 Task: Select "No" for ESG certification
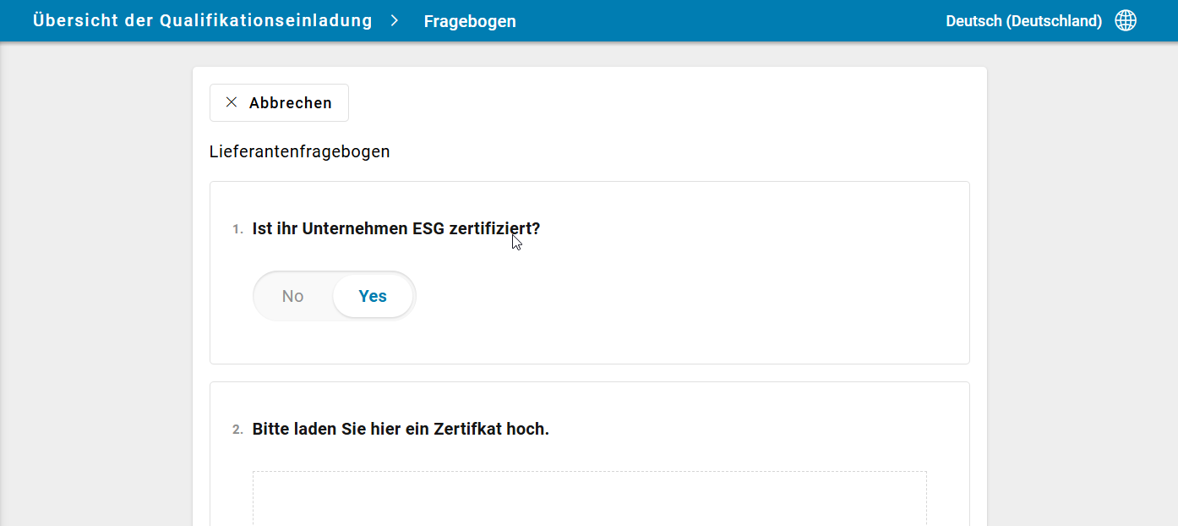point(293,296)
